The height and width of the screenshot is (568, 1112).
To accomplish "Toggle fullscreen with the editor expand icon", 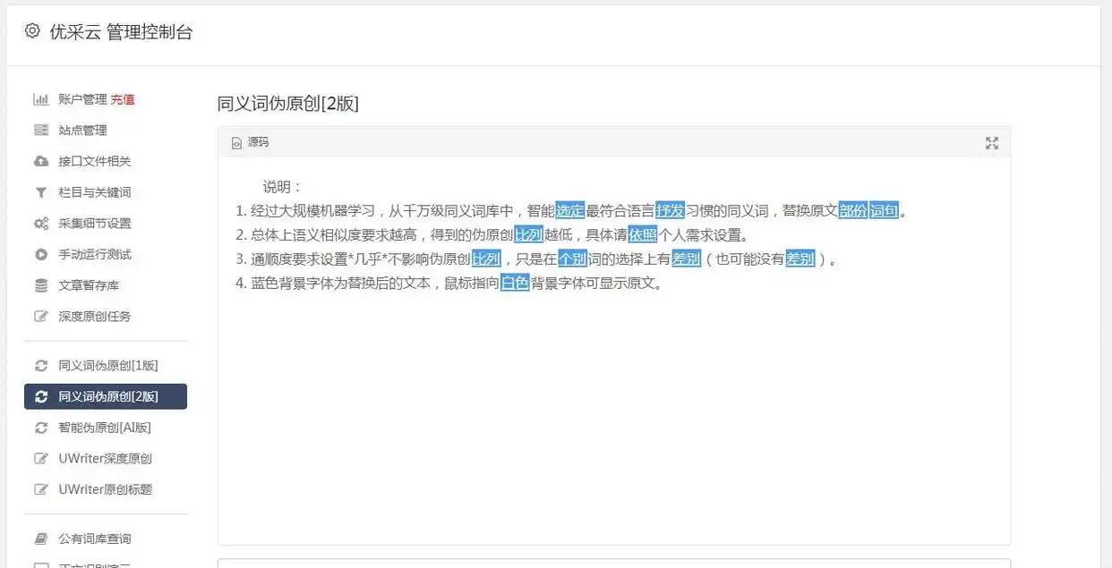I will pos(992,143).
